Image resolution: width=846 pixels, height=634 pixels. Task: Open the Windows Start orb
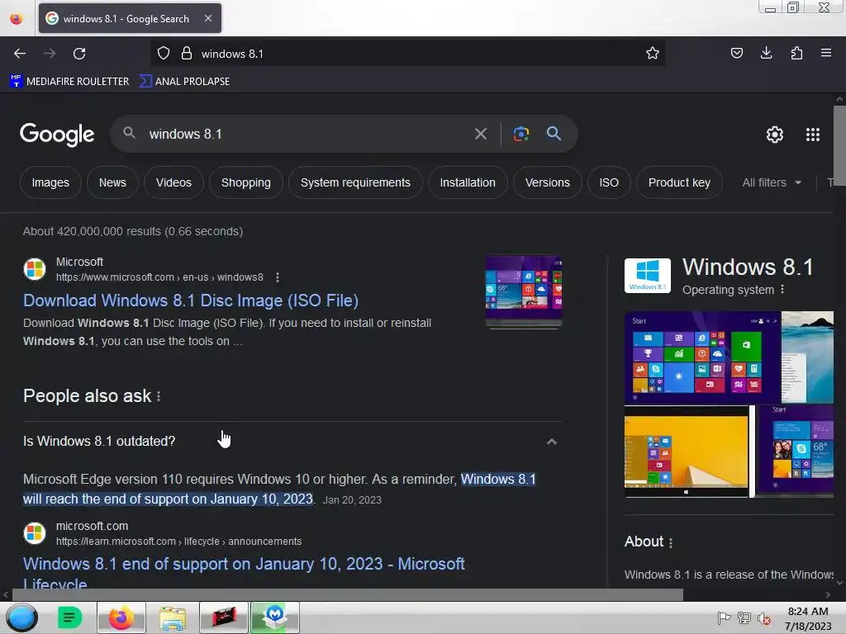point(21,617)
